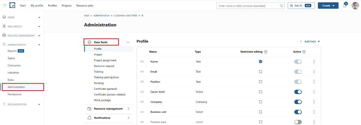This screenshot has height=125, width=361.
Task: Check Restricted editing for Career level
Action: pyautogui.click(x=261, y=92)
